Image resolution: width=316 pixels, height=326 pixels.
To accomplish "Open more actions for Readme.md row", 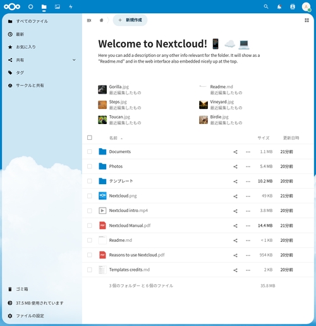I will point(248,241).
